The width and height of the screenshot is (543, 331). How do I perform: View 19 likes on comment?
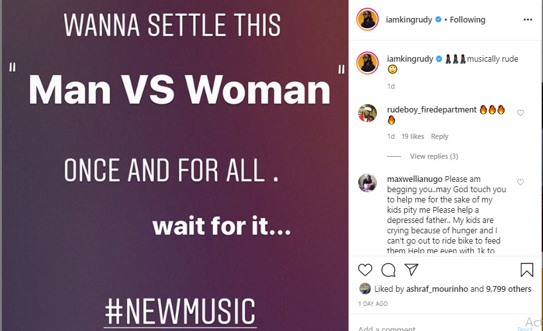[413, 136]
